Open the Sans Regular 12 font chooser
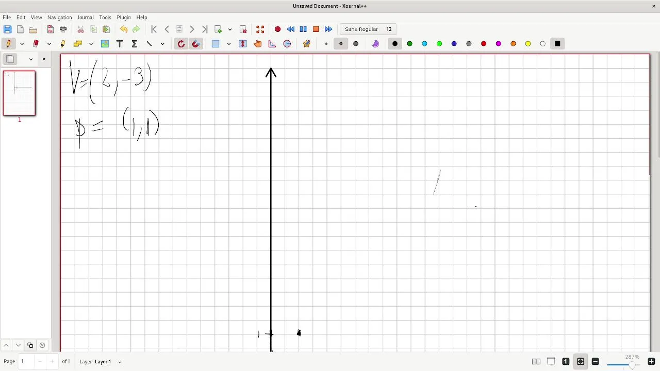Image resolution: width=660 pixels, height=371 pixels. click(368, 29)
